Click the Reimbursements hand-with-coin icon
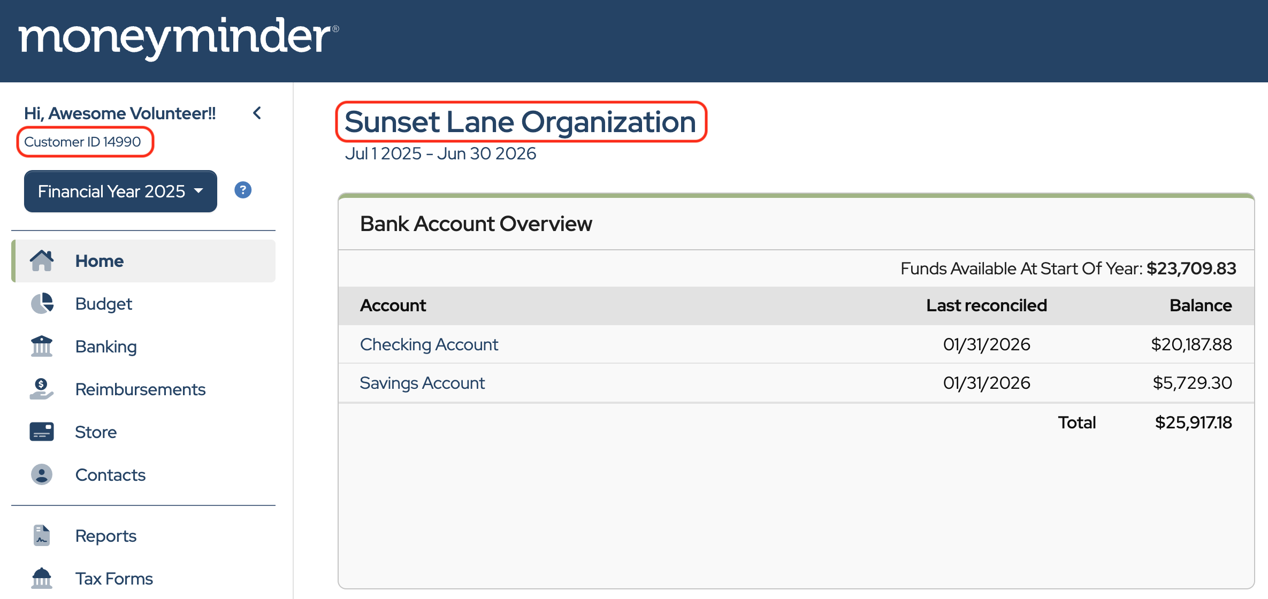The image size is (1268, 599). tap(42, 389)
